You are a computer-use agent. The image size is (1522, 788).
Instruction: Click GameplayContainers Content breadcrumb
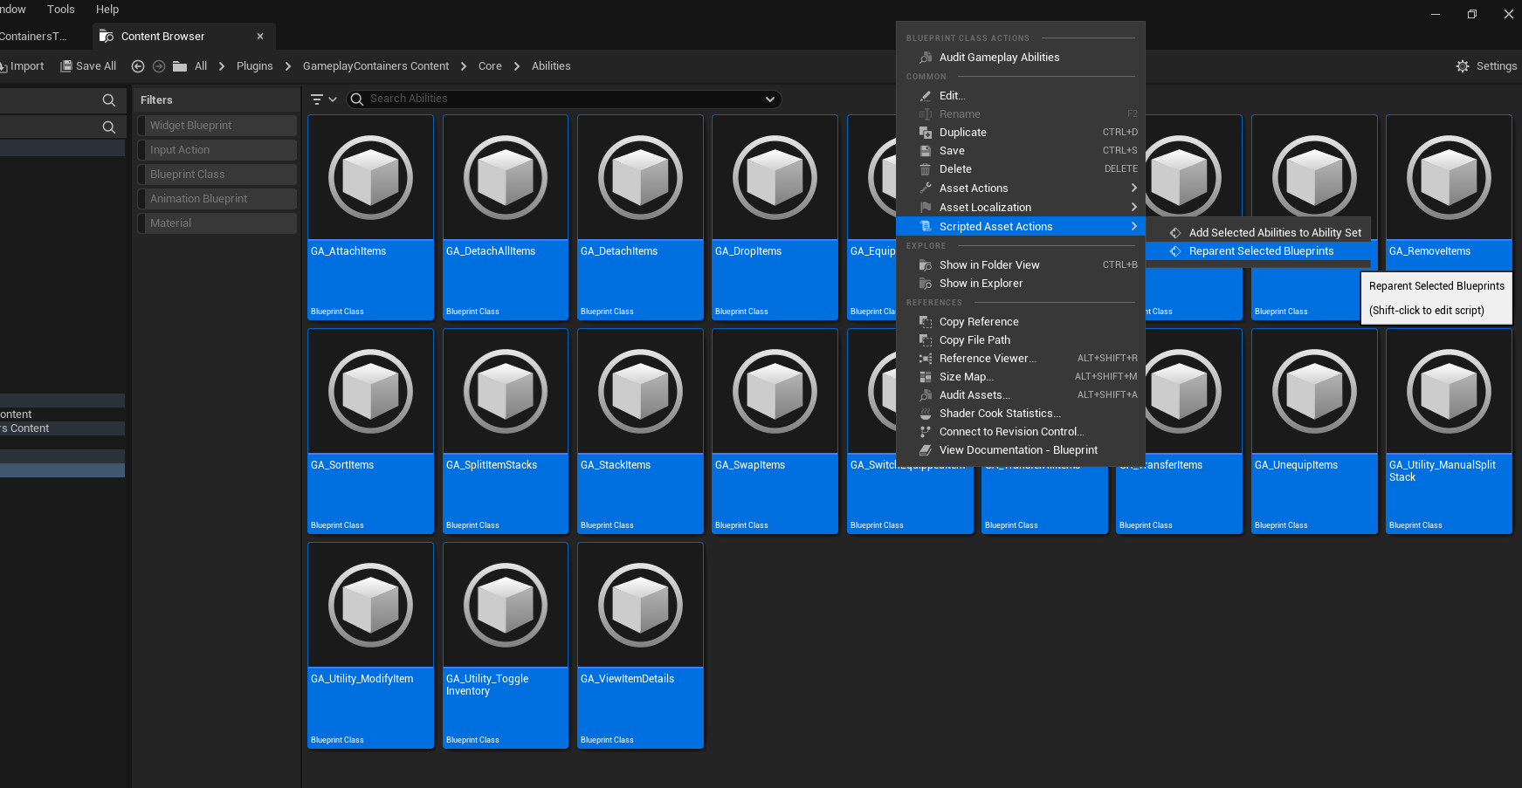[x=375, y=66]
